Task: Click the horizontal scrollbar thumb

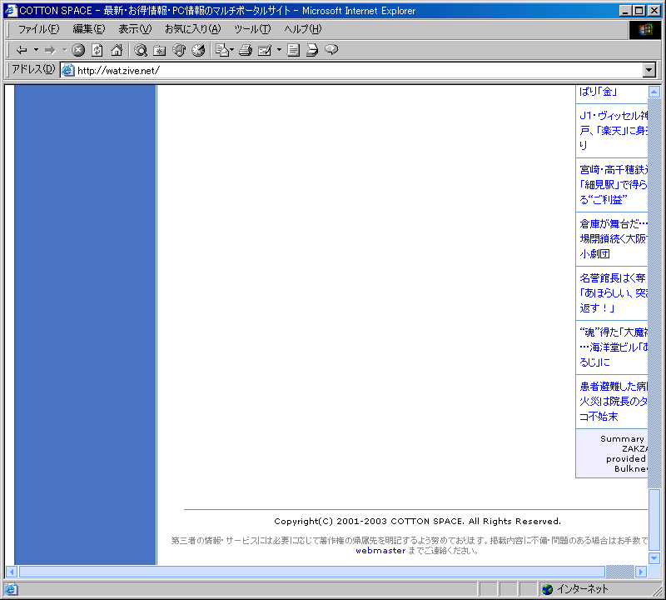Action: (x=312, y=572)
